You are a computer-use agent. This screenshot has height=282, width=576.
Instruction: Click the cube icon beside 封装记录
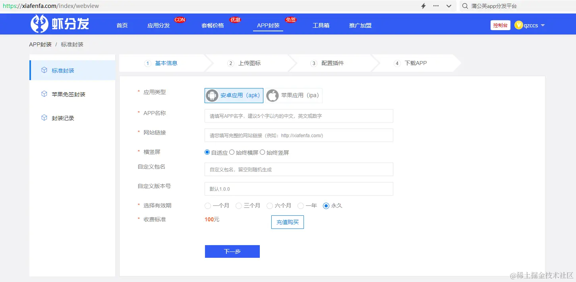pyautogui.click(x=44, y=118)
